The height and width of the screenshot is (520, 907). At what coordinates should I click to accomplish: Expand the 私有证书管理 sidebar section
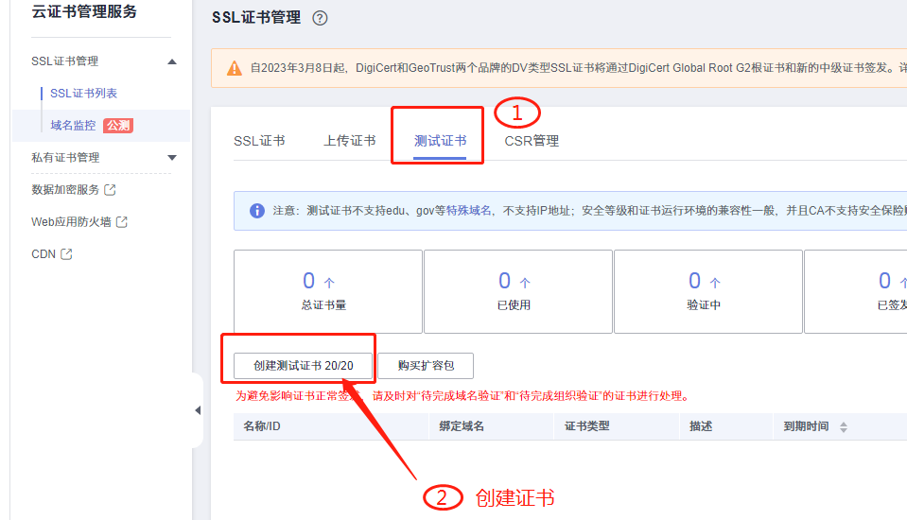[x=171, y=158]
